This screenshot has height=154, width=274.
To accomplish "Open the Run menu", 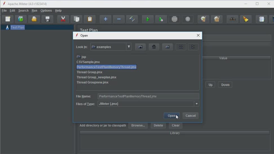I will pyautogui.click(x=34, y=10).
